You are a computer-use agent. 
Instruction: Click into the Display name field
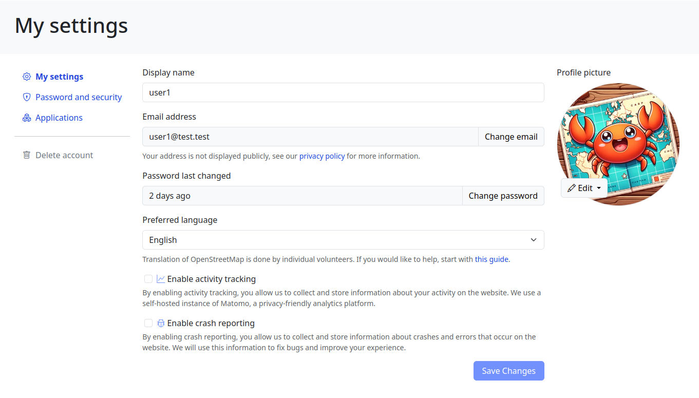click(x=343, y=93)
